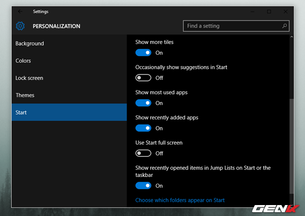Image resolution: width=305 pixels, height=216 pixels.
Task: Turn off recently opened items in Jump Lists
Action: click(143, 186)
